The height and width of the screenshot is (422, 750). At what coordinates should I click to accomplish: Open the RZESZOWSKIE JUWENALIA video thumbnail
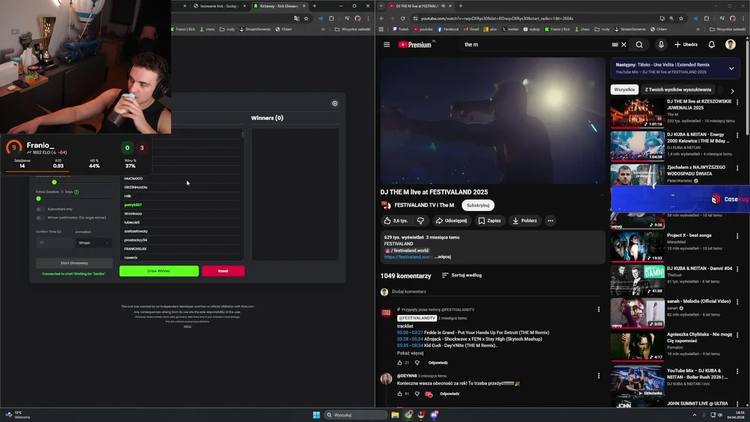click(637, 113)
